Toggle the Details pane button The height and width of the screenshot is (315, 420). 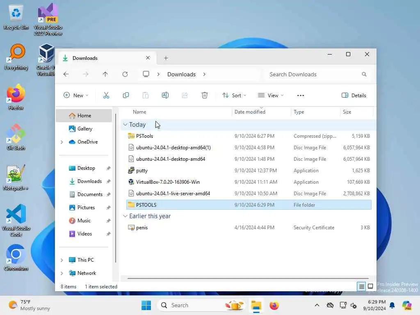tap(354, 95)
